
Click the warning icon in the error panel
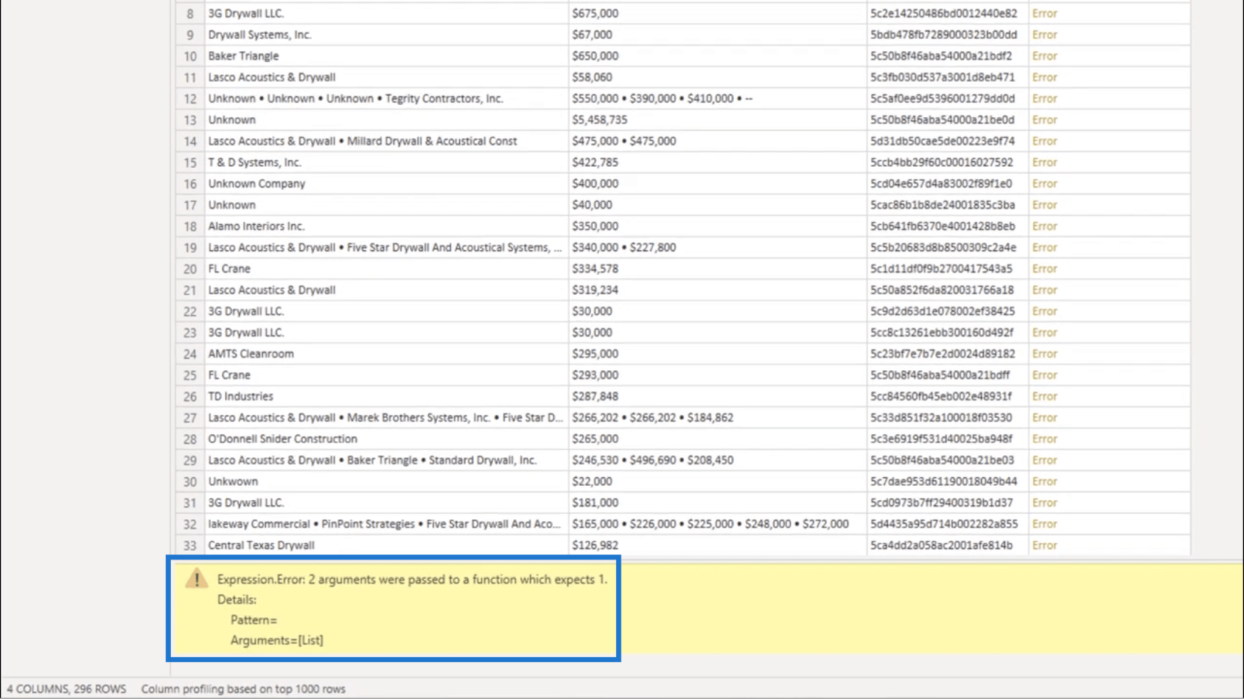[x=197, y=578]
